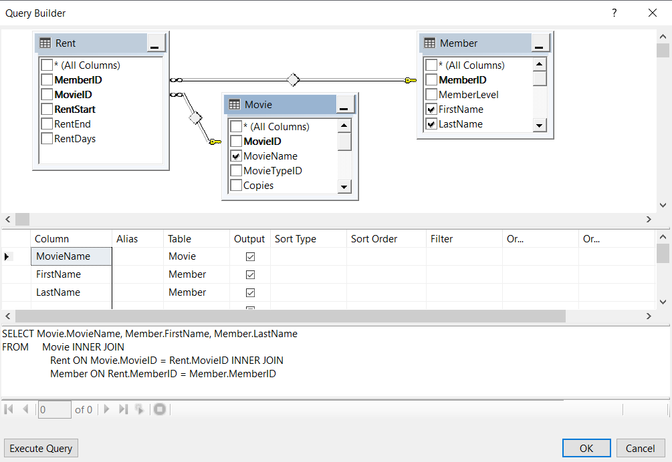Click the Cancel button

click(641, 448)
